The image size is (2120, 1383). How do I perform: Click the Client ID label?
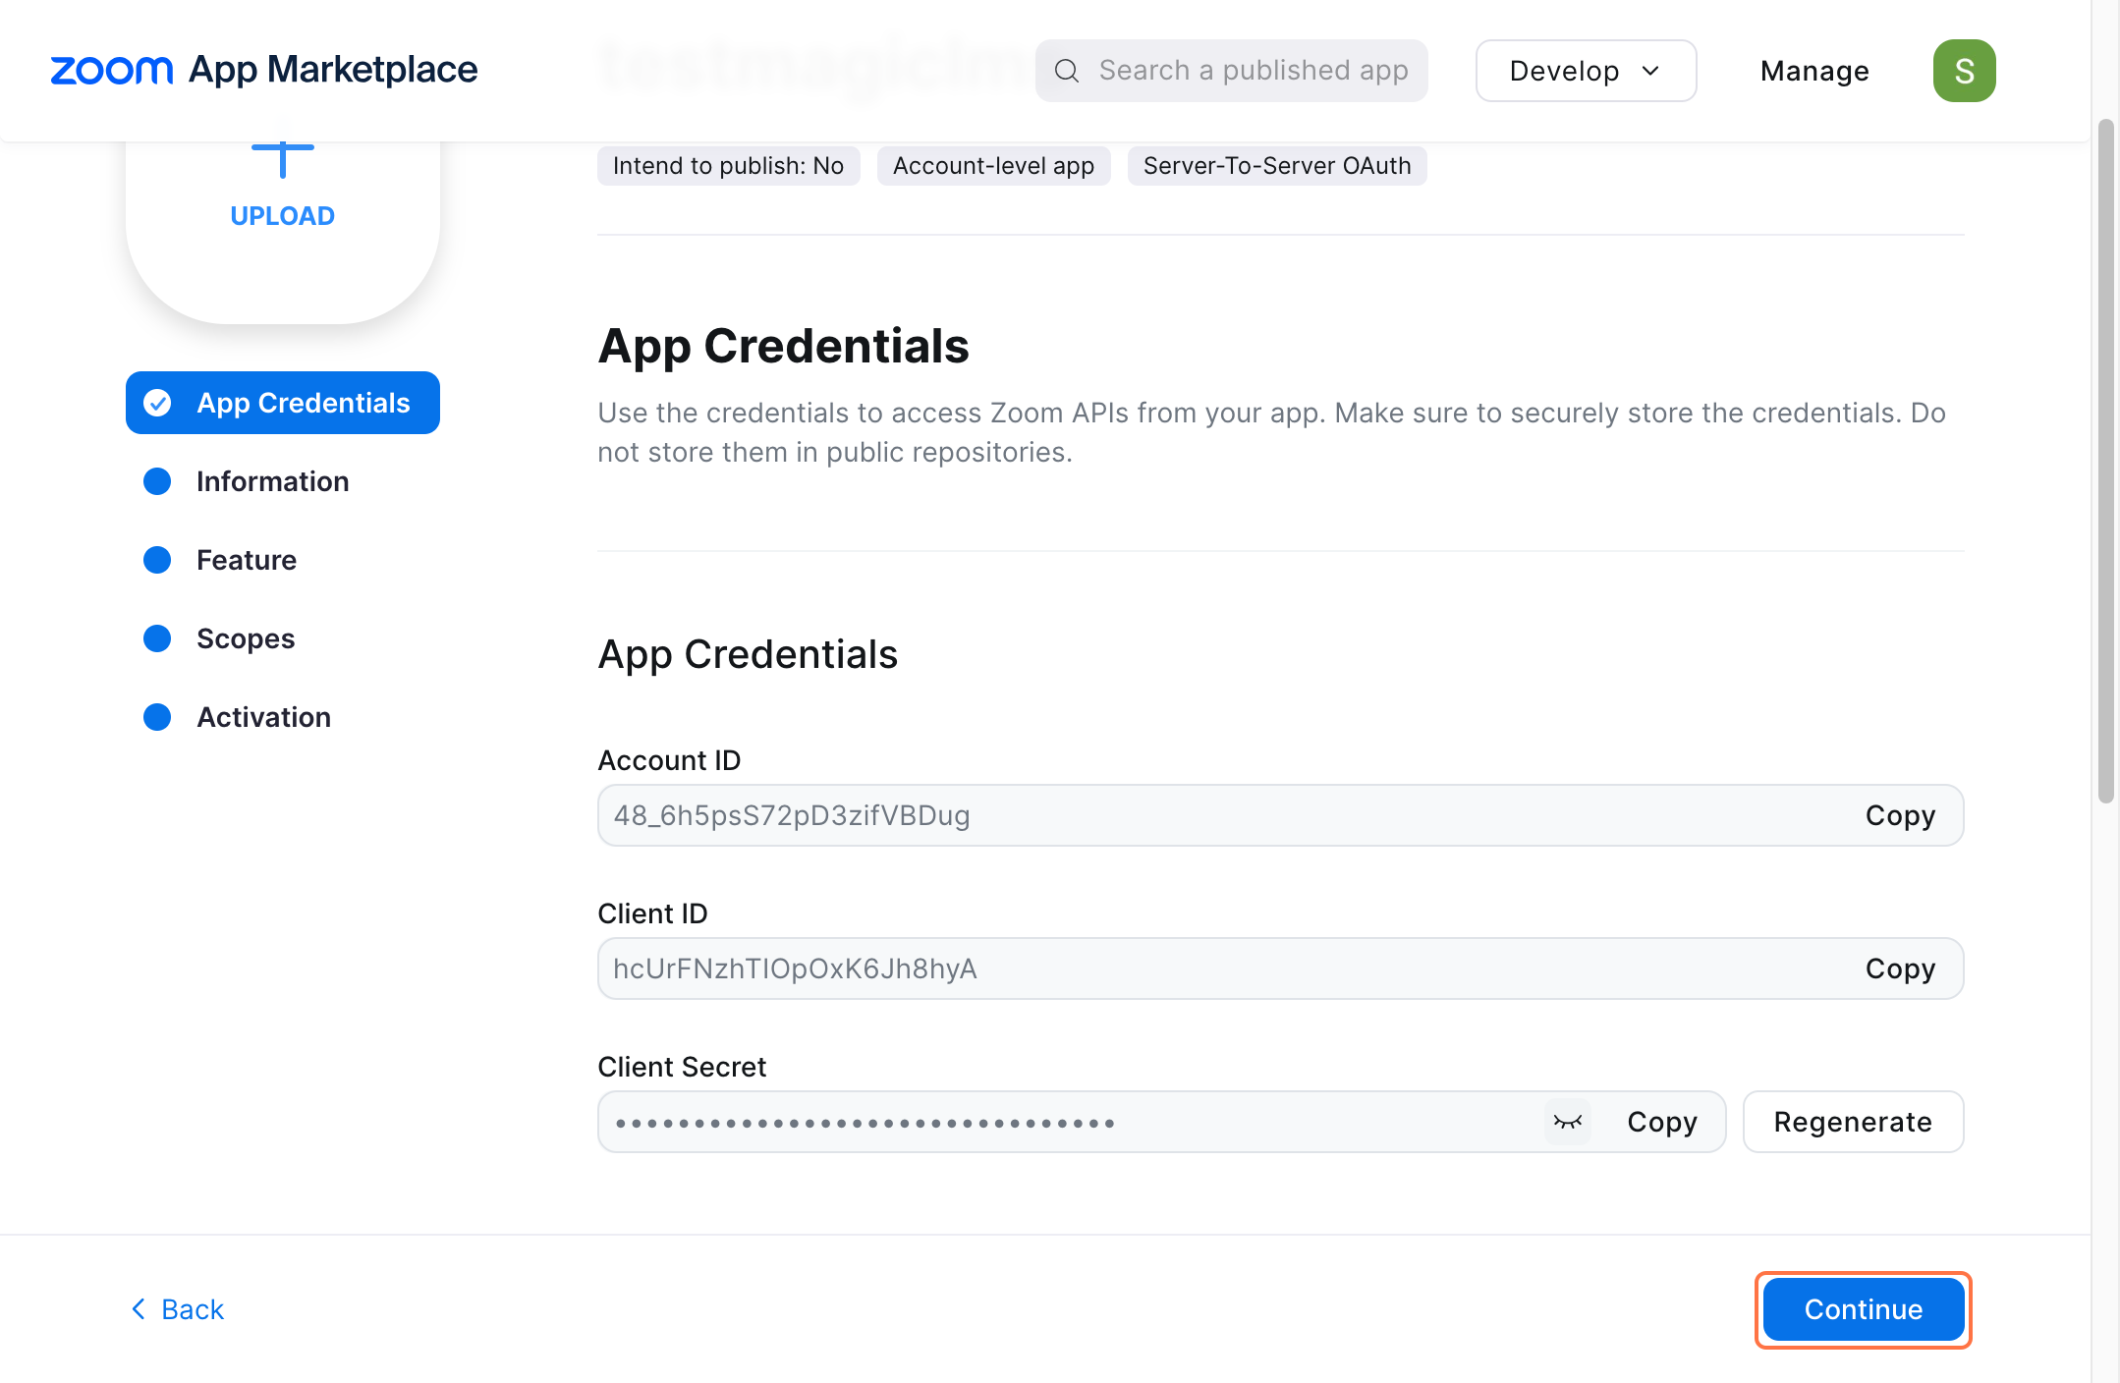[x=652, y=913]
